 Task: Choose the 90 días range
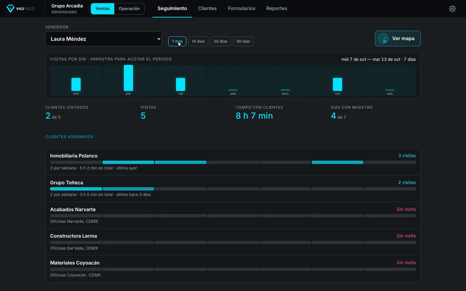click(x=243, y=41)
